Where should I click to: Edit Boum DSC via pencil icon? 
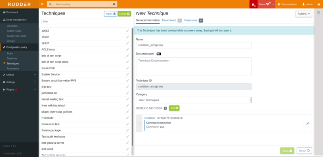click(x=128, y=68)
